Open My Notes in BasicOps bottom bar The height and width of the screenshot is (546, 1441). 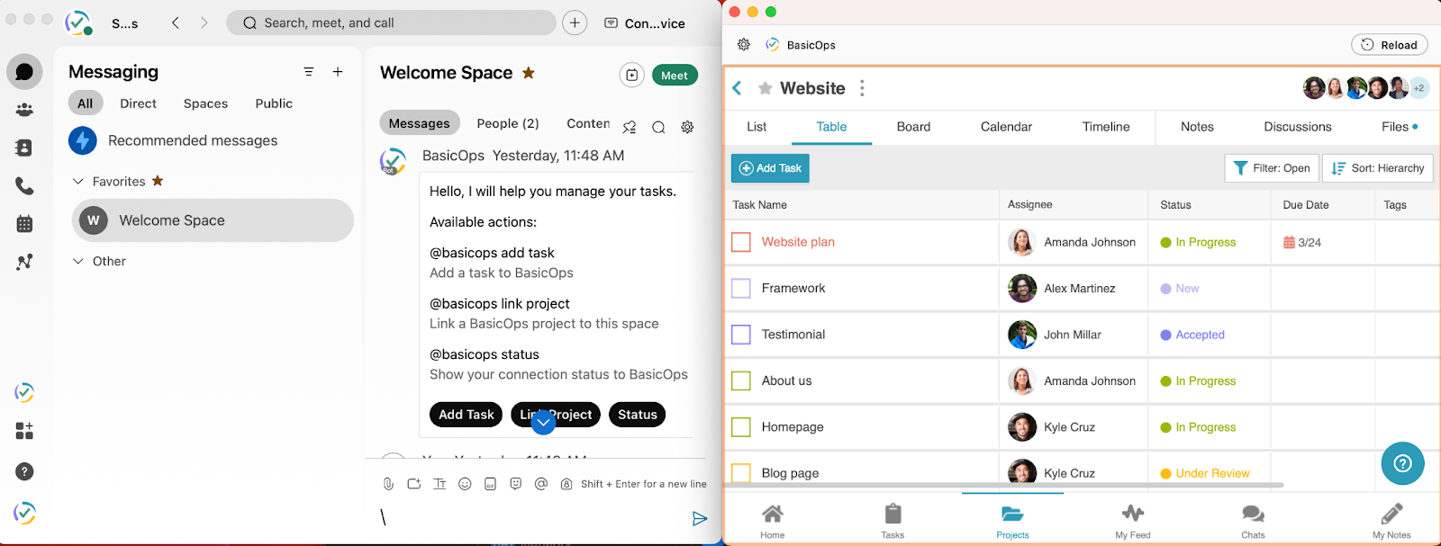click(x=1391, y=521)
